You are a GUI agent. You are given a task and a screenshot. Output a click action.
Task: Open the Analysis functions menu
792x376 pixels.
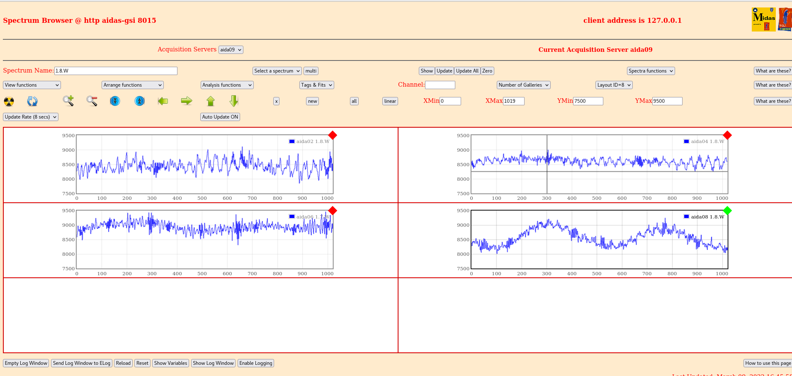click(227, 85)
